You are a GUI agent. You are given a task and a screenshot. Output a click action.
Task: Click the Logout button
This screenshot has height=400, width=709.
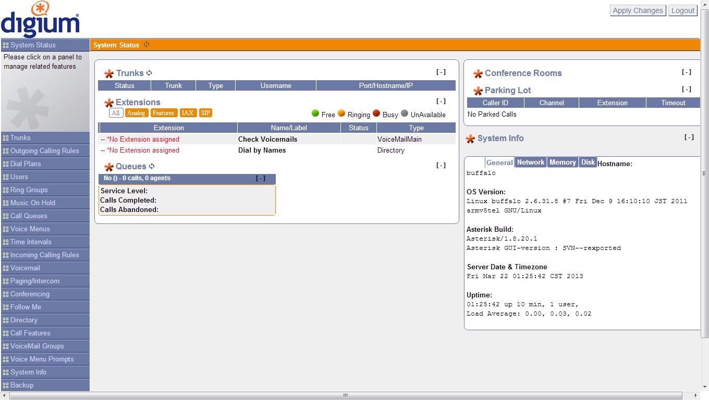(682, 10)
